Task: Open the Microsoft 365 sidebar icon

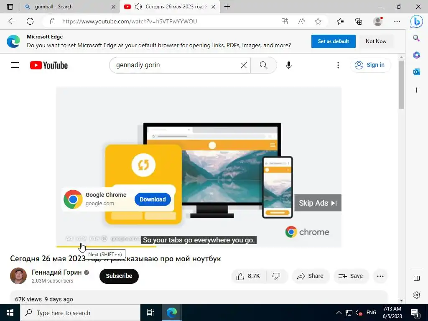Action: (x=416, y=55)
